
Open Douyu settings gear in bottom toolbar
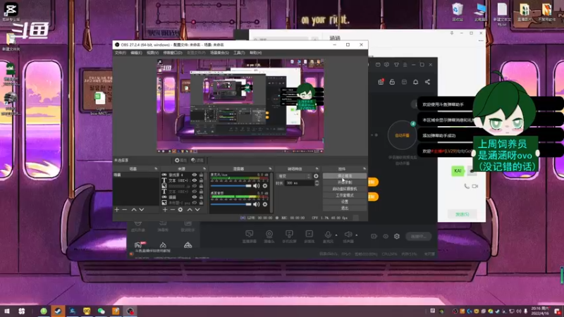click(x=397, y=236)
